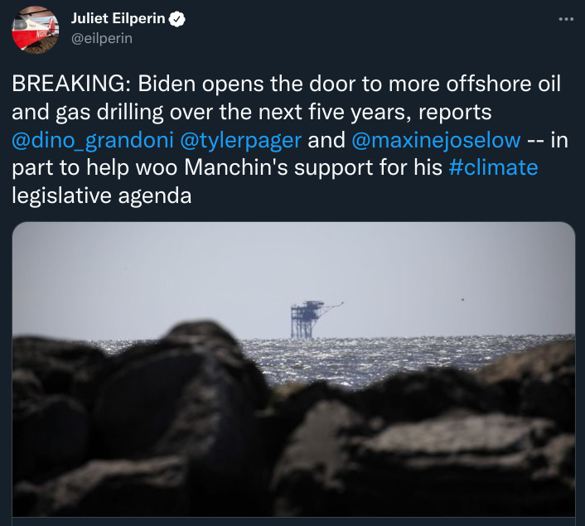Follow the @maxinejoselow mention link
Image resolution: width=585 pixels, height=526 pixels.
(436, 141)
